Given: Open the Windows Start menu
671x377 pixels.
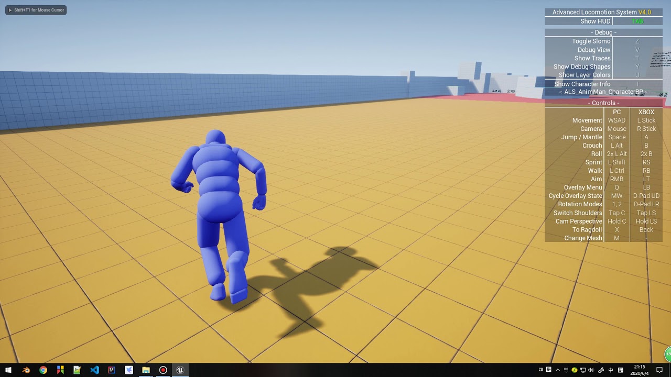Looking at the screenshot, I should click(8, 370).
